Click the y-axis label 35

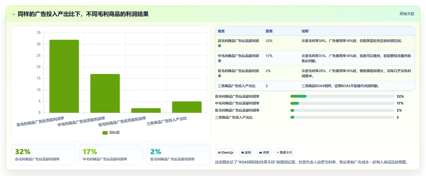pos(39,33)
